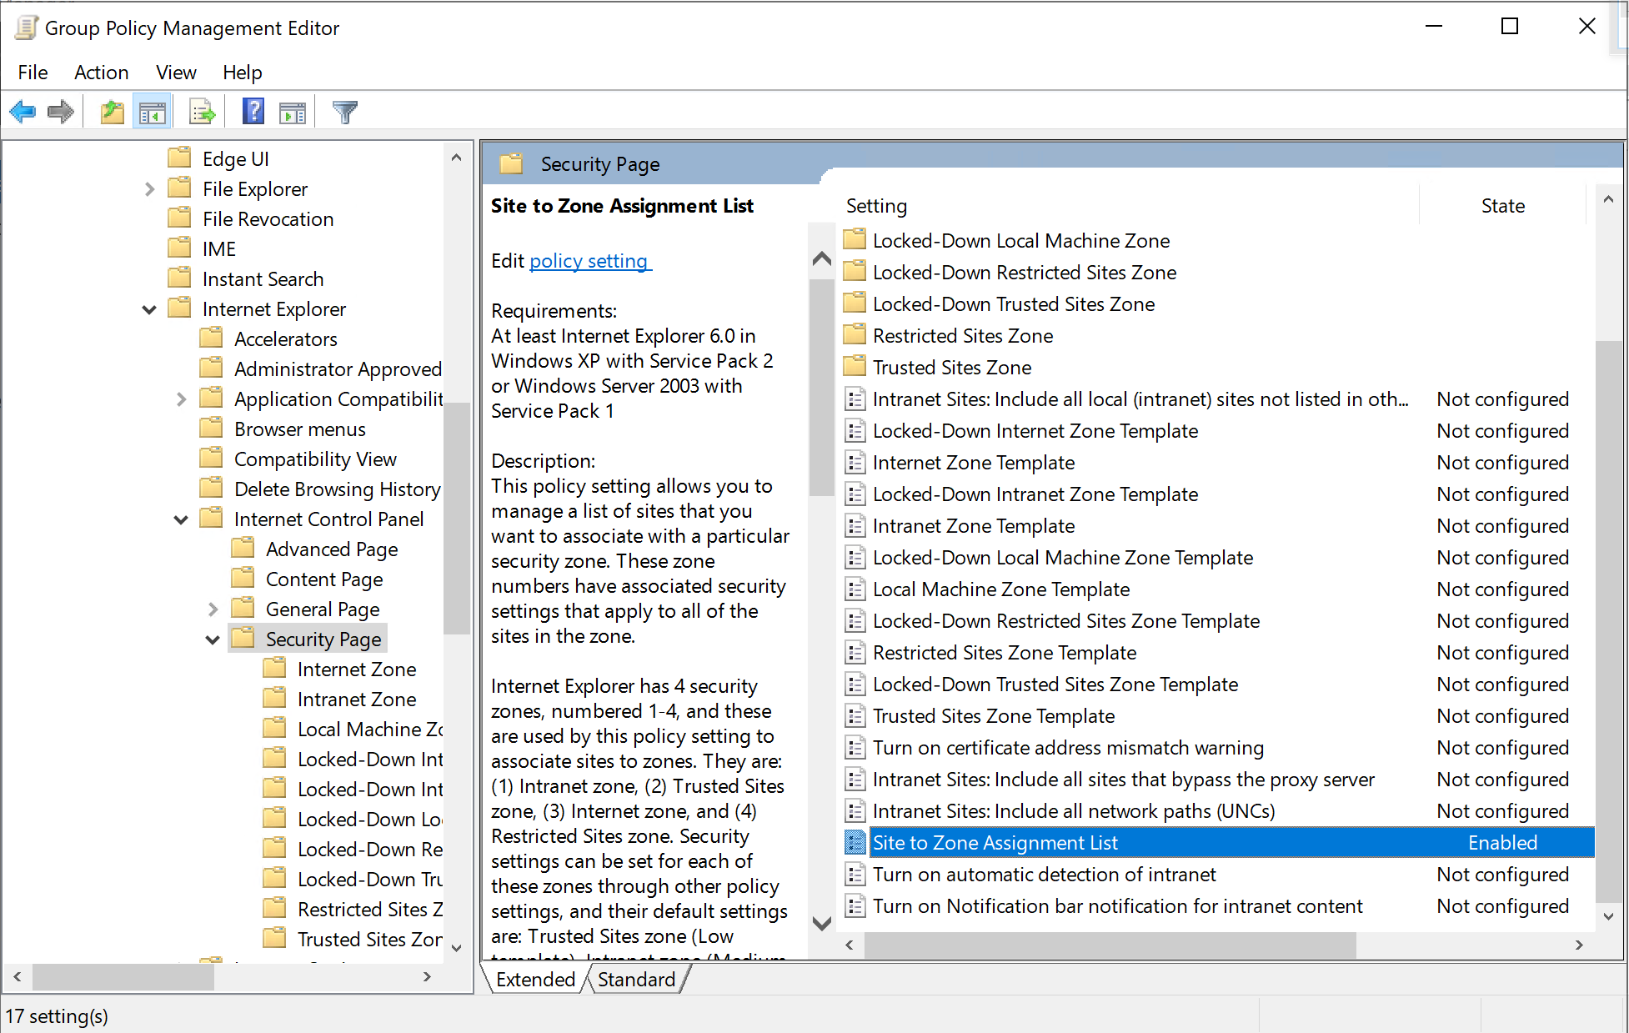Click the Locked-Down Local Machine Zone folder icon
The image size is (1629, 1033).
(855, 240)
